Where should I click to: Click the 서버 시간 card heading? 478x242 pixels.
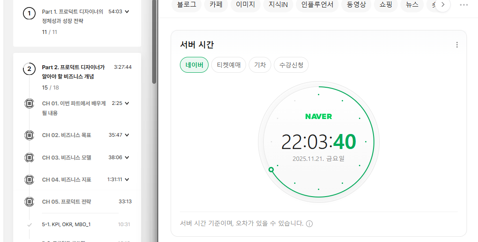point(197,45)
